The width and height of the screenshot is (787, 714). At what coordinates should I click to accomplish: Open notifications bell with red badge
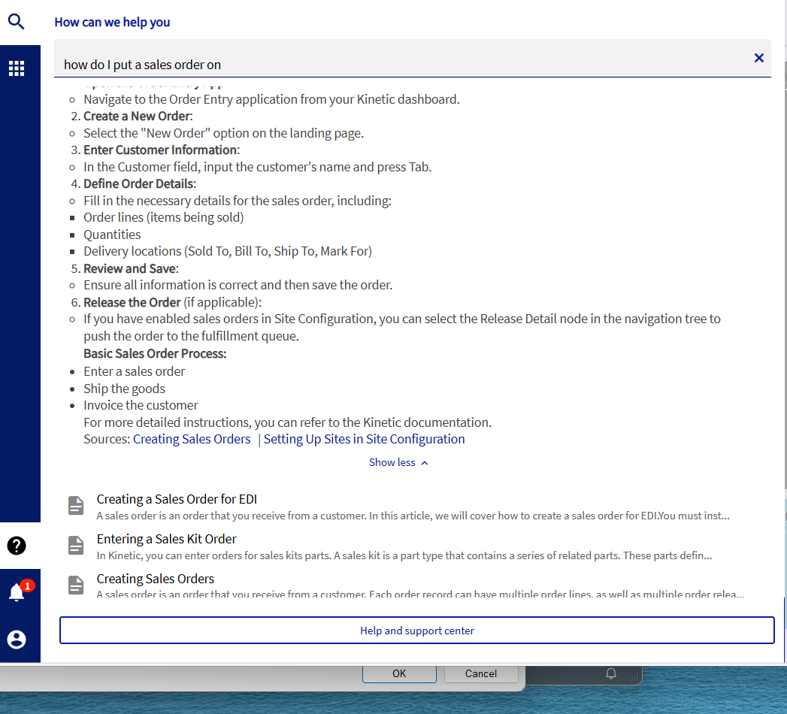coord(17,592)
